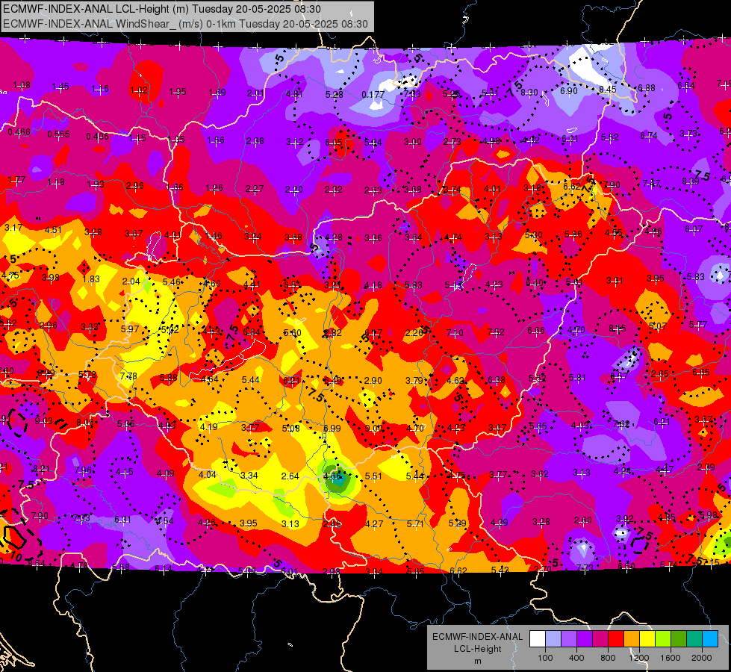This screenshot has height=672, width=731.
Task: Click the grid point value 1.08
Action: 22,85
